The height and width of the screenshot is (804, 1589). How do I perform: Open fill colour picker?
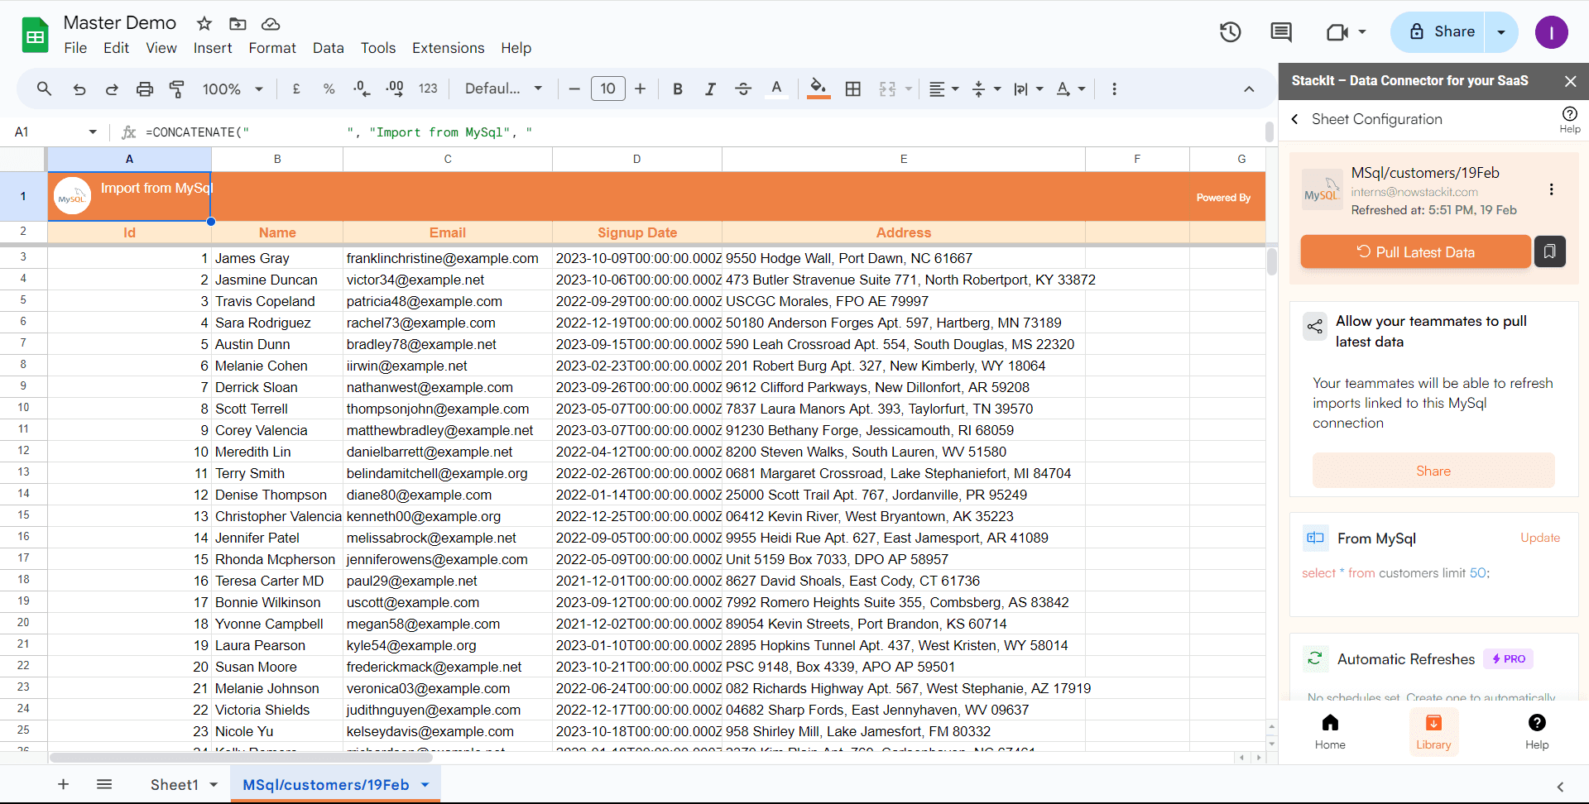819,89
